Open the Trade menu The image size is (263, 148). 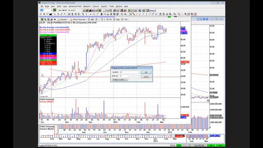[x=111, y=7]
